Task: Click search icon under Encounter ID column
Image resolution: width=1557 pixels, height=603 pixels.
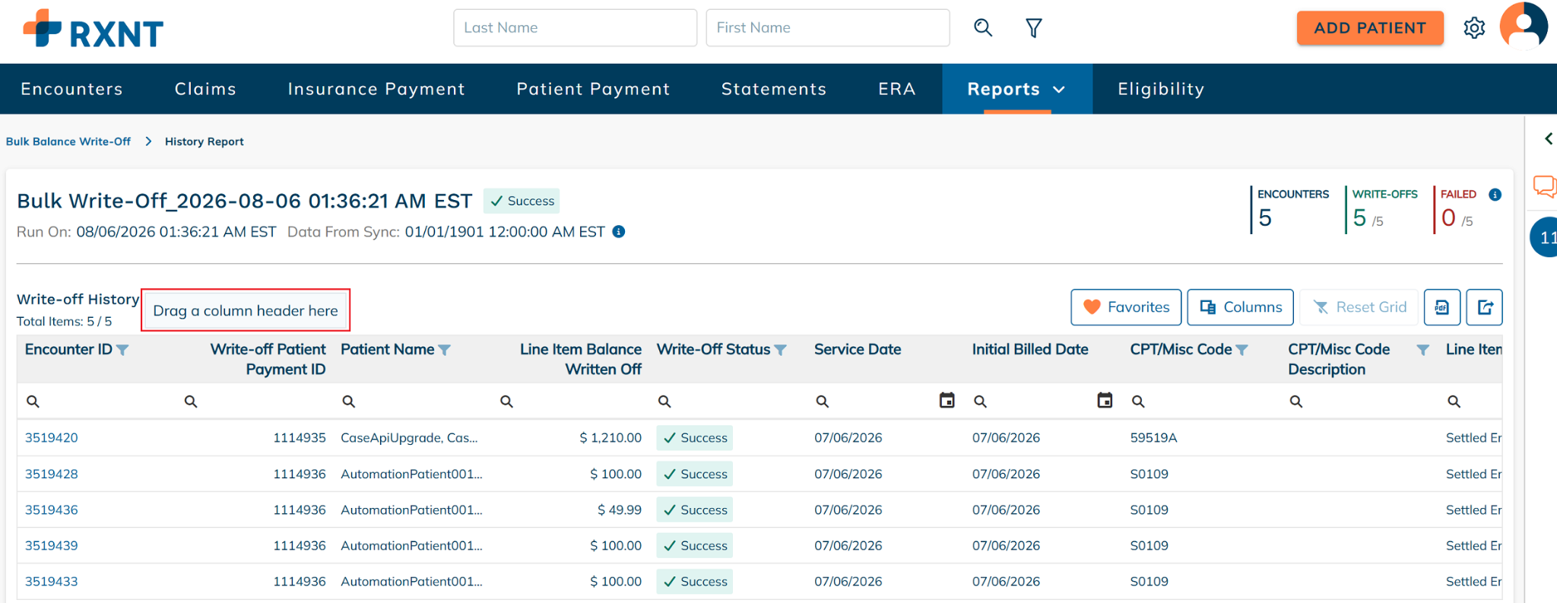Action: 33,401
